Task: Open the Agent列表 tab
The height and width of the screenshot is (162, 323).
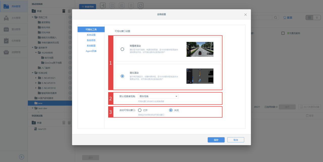Action: pos(91,51)
